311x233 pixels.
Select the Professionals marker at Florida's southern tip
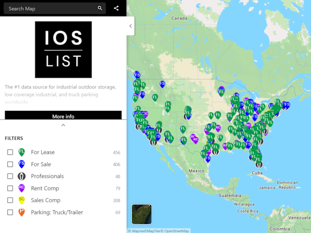258,164
